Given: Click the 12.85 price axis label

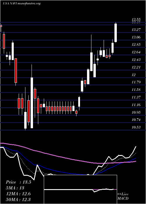Looking at the screenshot, I should (x=136, y=45).
